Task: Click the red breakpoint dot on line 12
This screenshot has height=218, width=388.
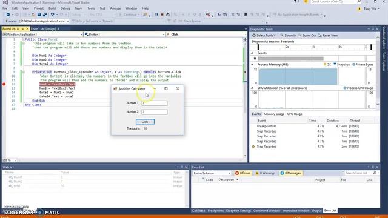Action: [x=4, y=84]
